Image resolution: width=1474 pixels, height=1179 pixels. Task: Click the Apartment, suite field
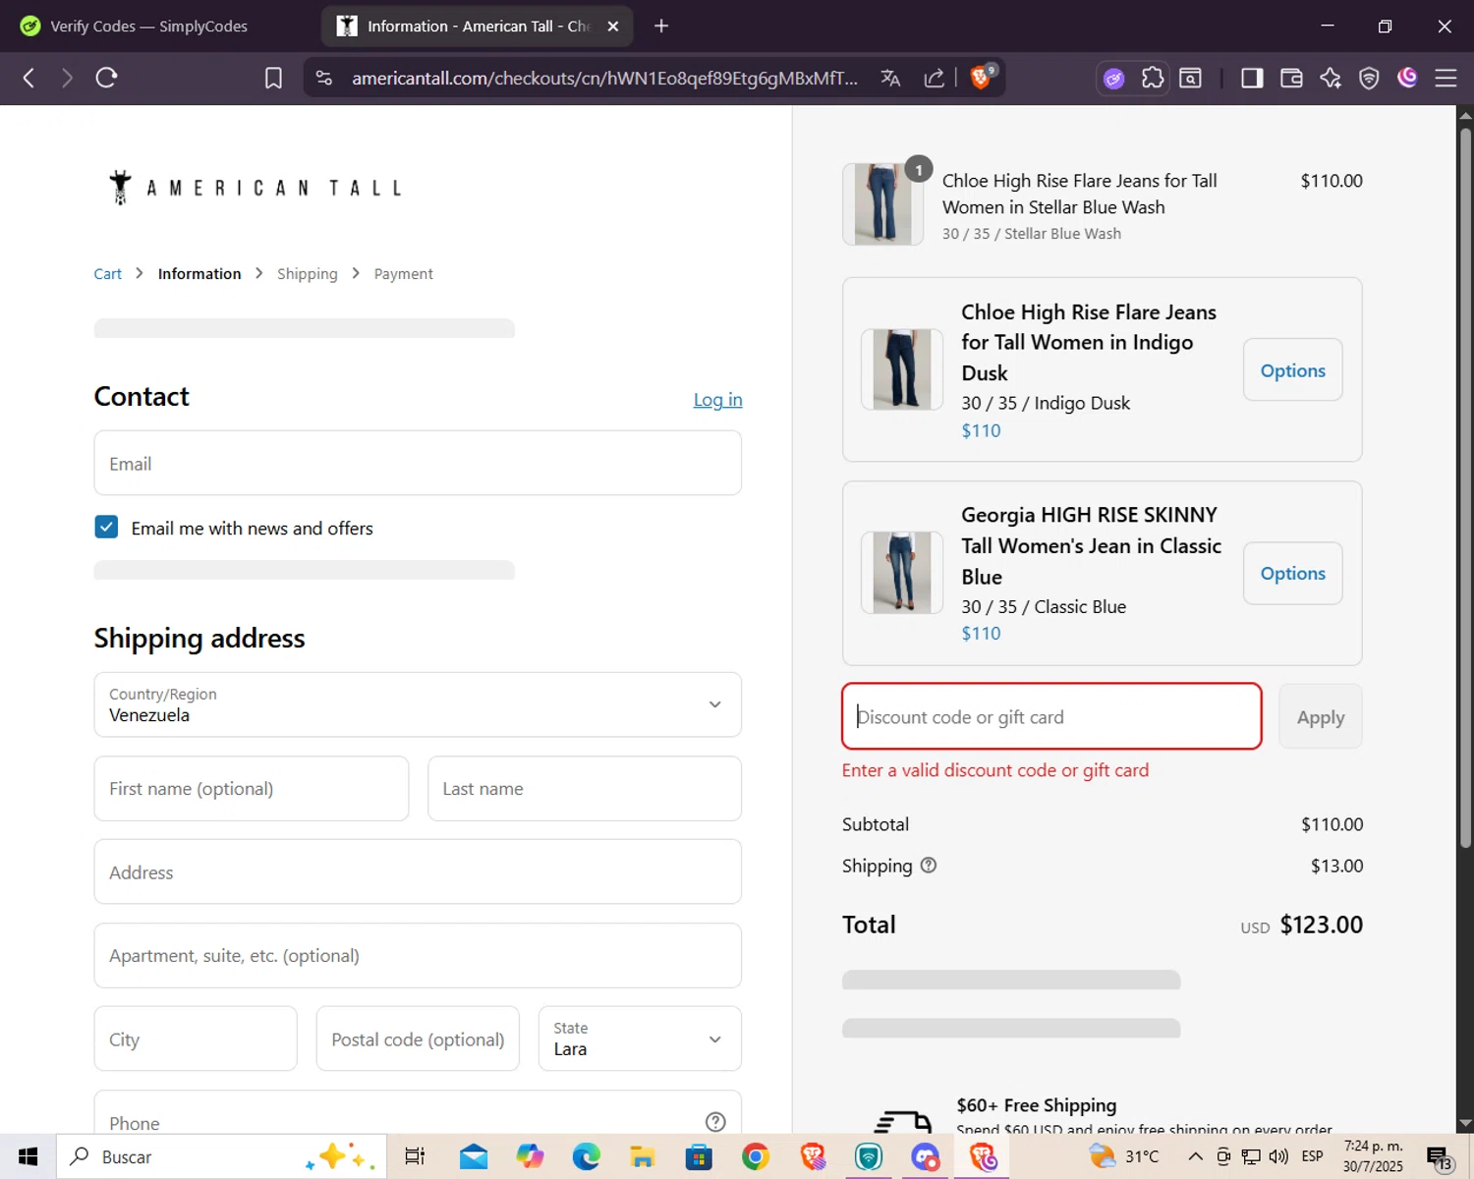(x=418, y=955)
